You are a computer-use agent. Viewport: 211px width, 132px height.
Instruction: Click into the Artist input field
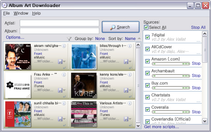[59, 23]
